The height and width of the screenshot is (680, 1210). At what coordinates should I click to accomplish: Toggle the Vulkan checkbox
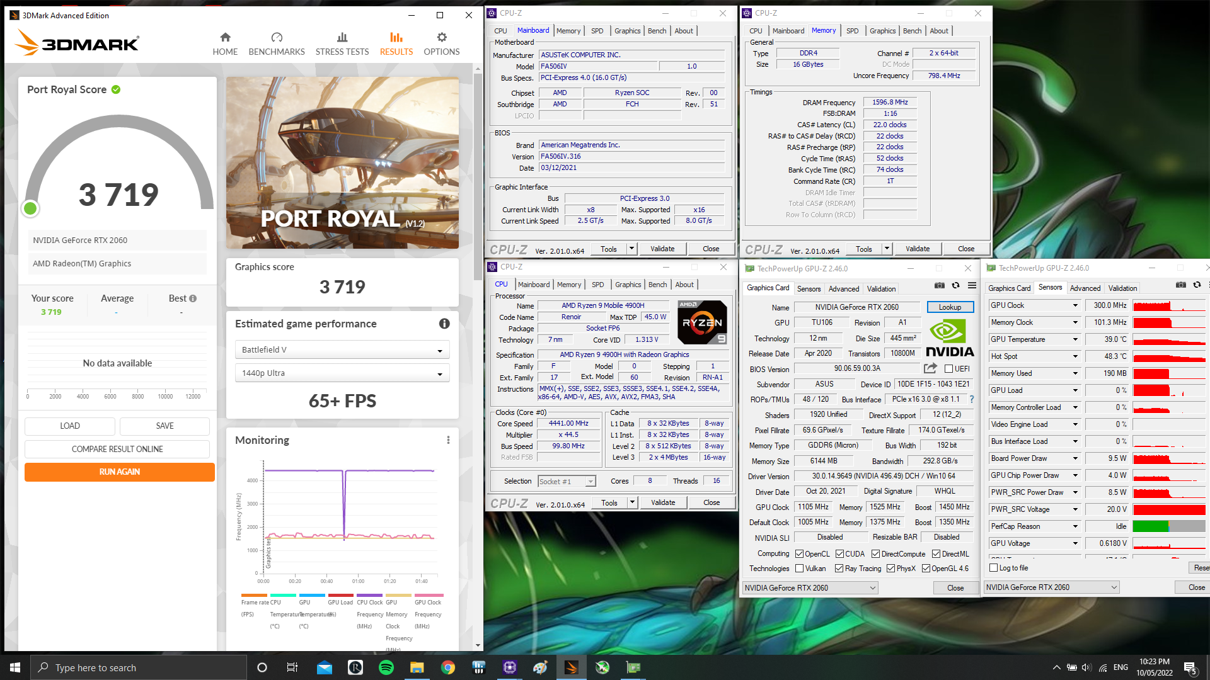(x=799, y=569)
